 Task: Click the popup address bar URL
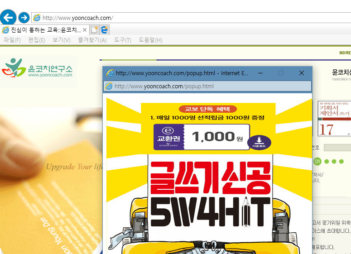(x=164, y=86)
